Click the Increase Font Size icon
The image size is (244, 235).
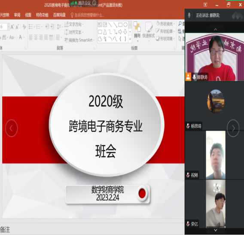[12, 27]
